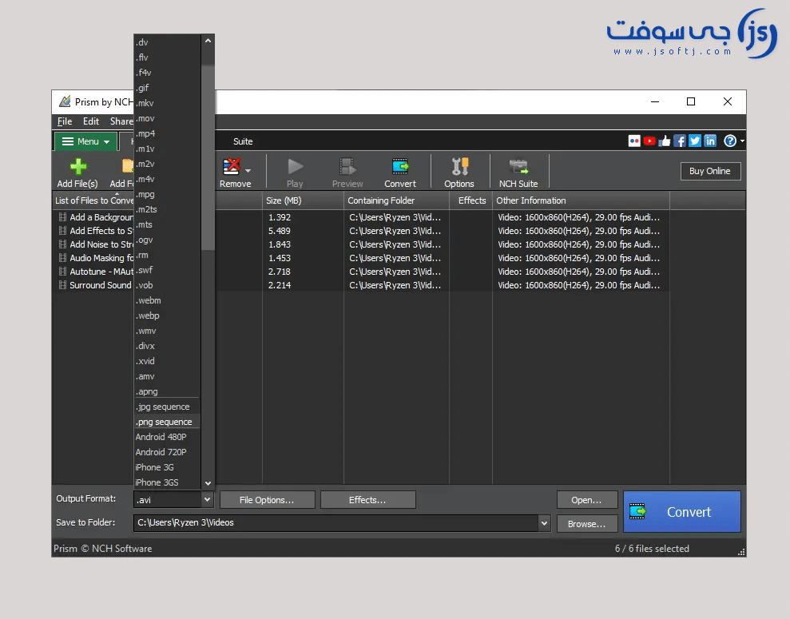The width and height of the screenshot is (790, 619).
Task: Click the Play toolbar icon
Action: (295, 166)
